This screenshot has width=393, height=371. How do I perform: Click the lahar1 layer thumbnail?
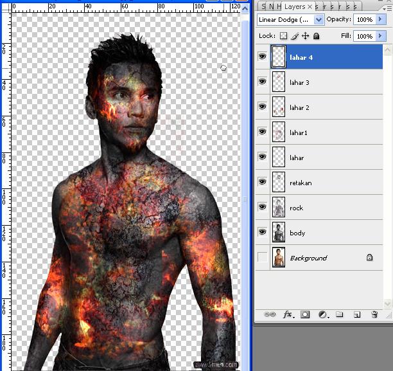click(x=279, y=132)
